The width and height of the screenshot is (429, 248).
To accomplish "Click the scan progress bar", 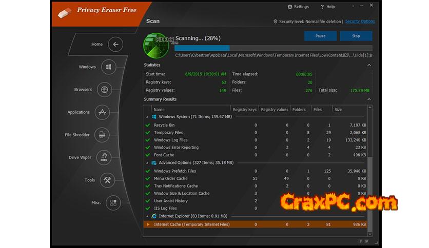I will (273, 48).
